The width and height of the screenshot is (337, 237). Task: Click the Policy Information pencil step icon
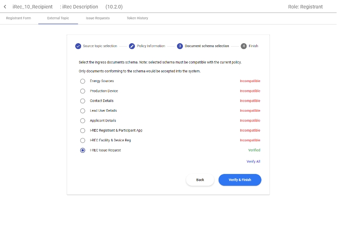132,46
